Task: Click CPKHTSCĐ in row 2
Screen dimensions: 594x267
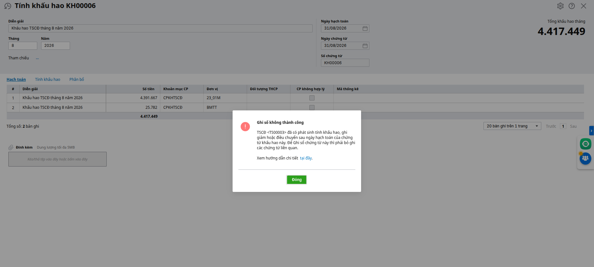Action: point(182,108)
